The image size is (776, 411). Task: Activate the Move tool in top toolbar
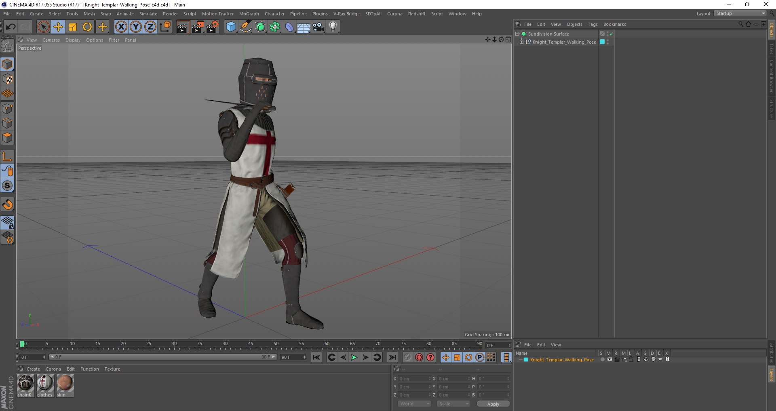point(58,27)
